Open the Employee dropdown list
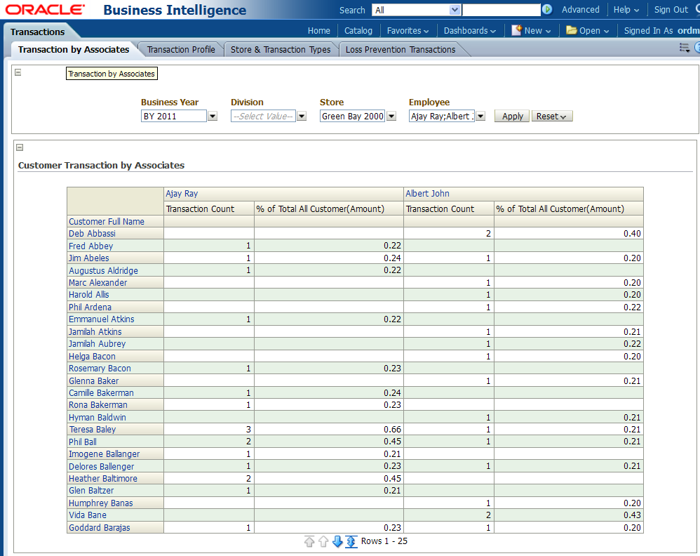This screenshot has width=700, height=556. point(480,117)
